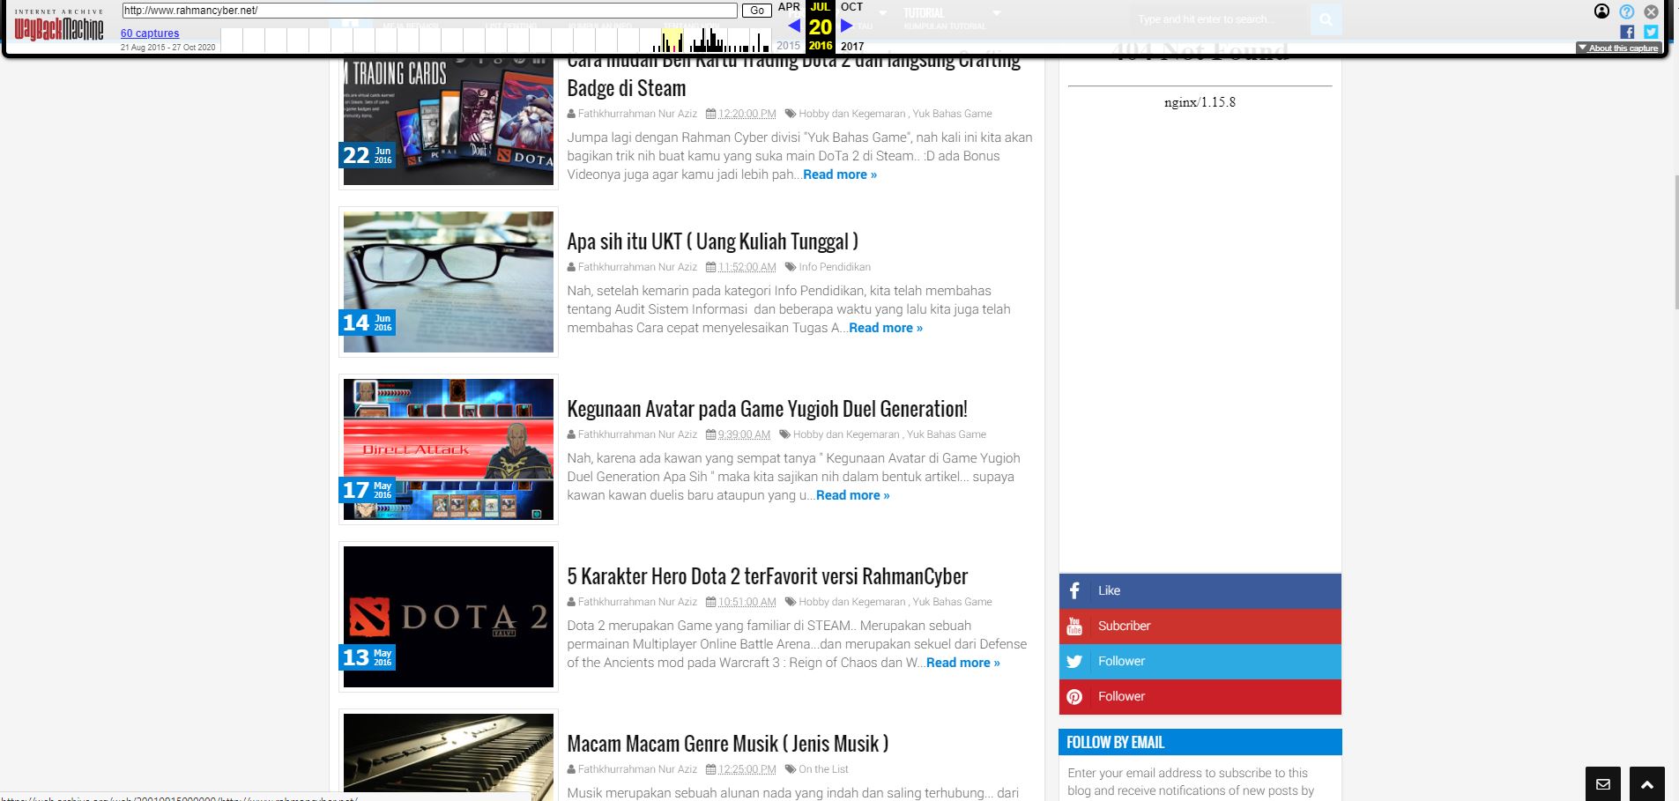Screen dimensions: 1679x801
Task: Click the envelope email button at bottom
Action: click(1603, 784)
